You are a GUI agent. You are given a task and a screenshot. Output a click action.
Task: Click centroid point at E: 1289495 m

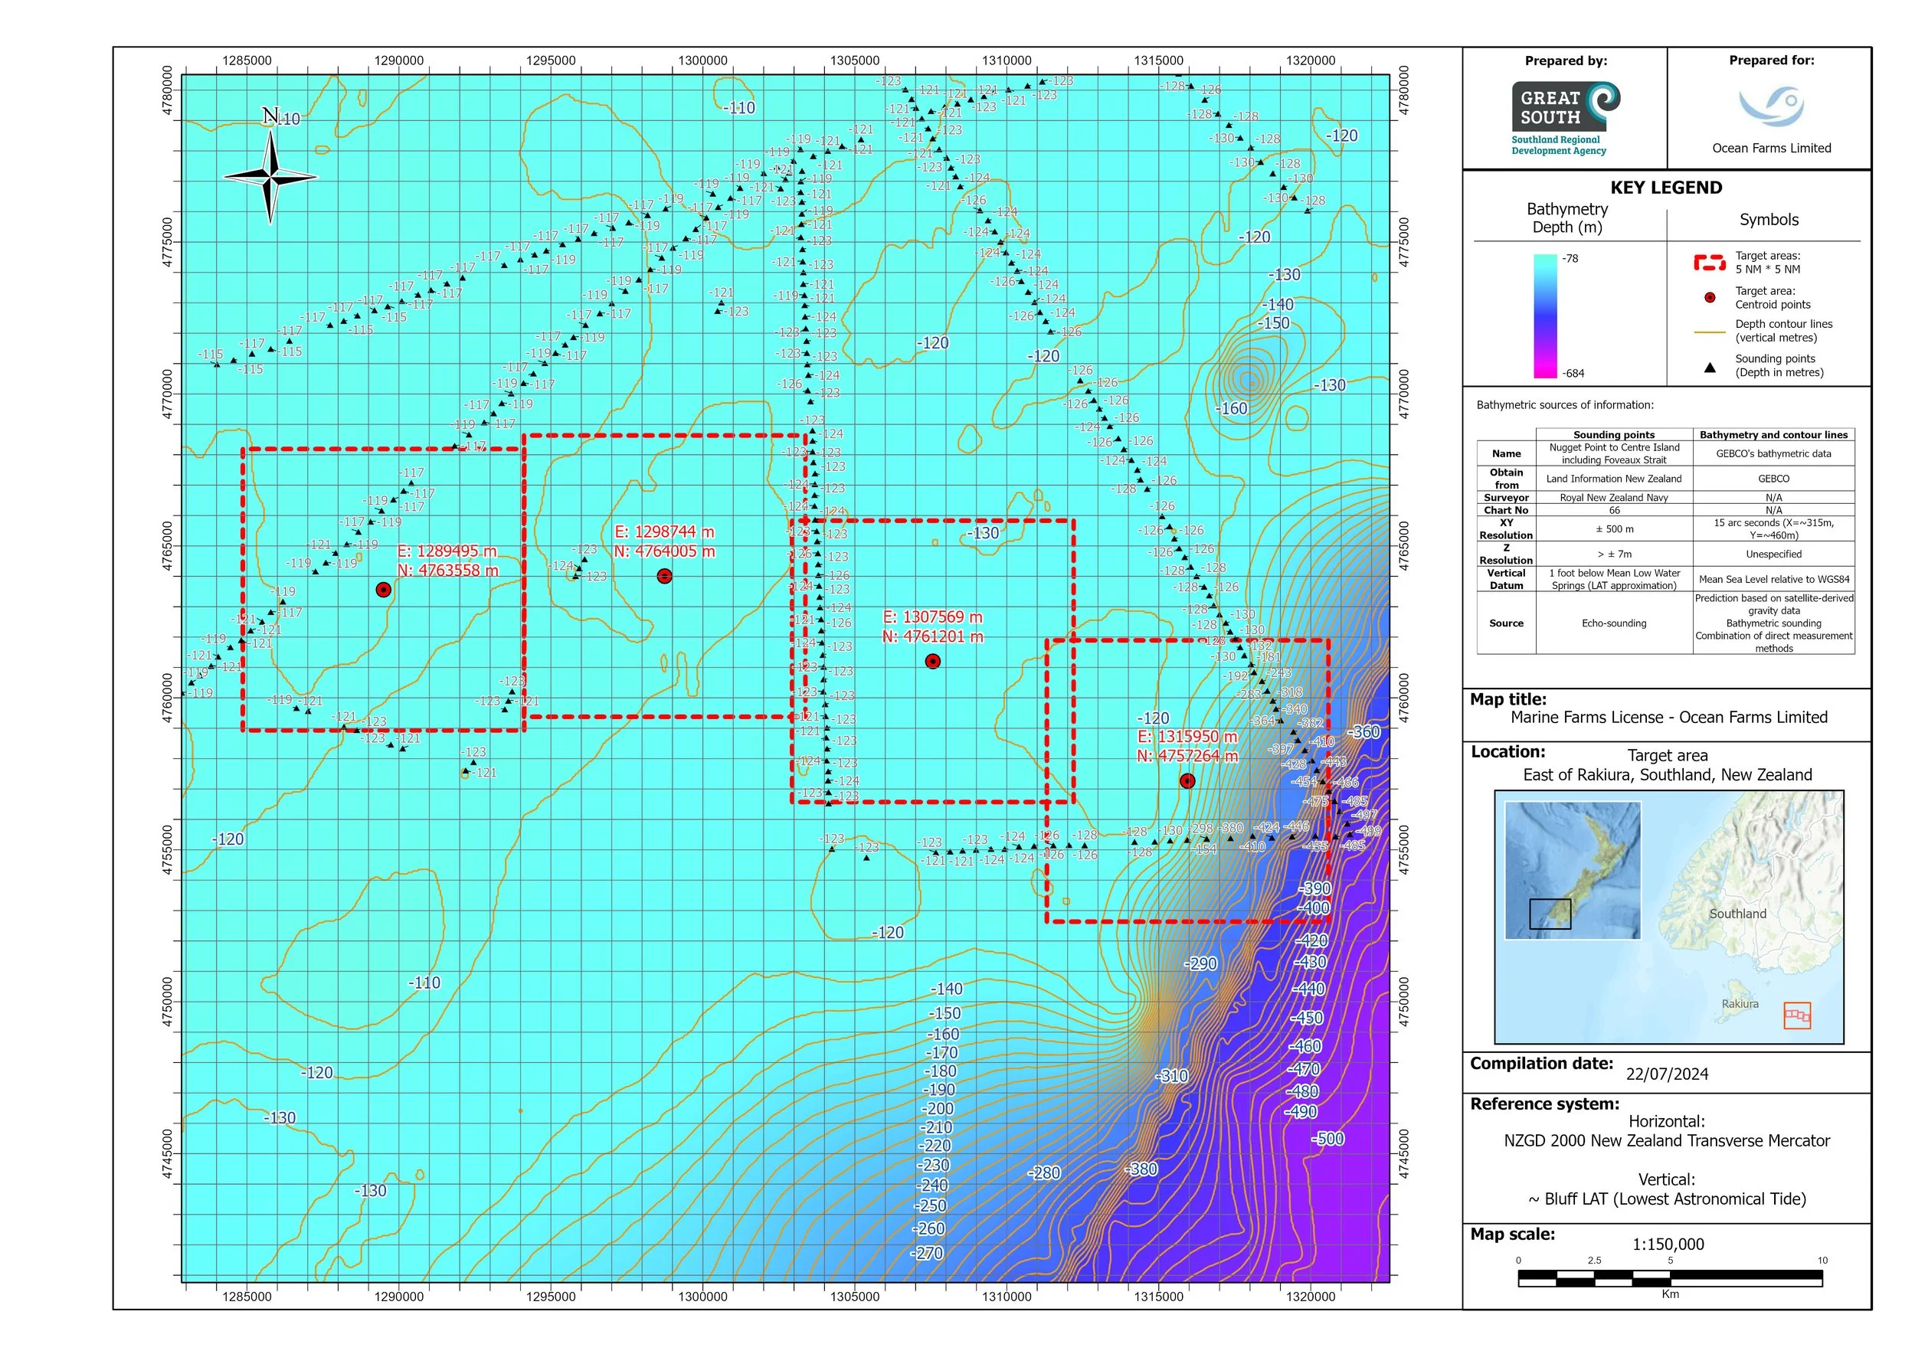383,590
